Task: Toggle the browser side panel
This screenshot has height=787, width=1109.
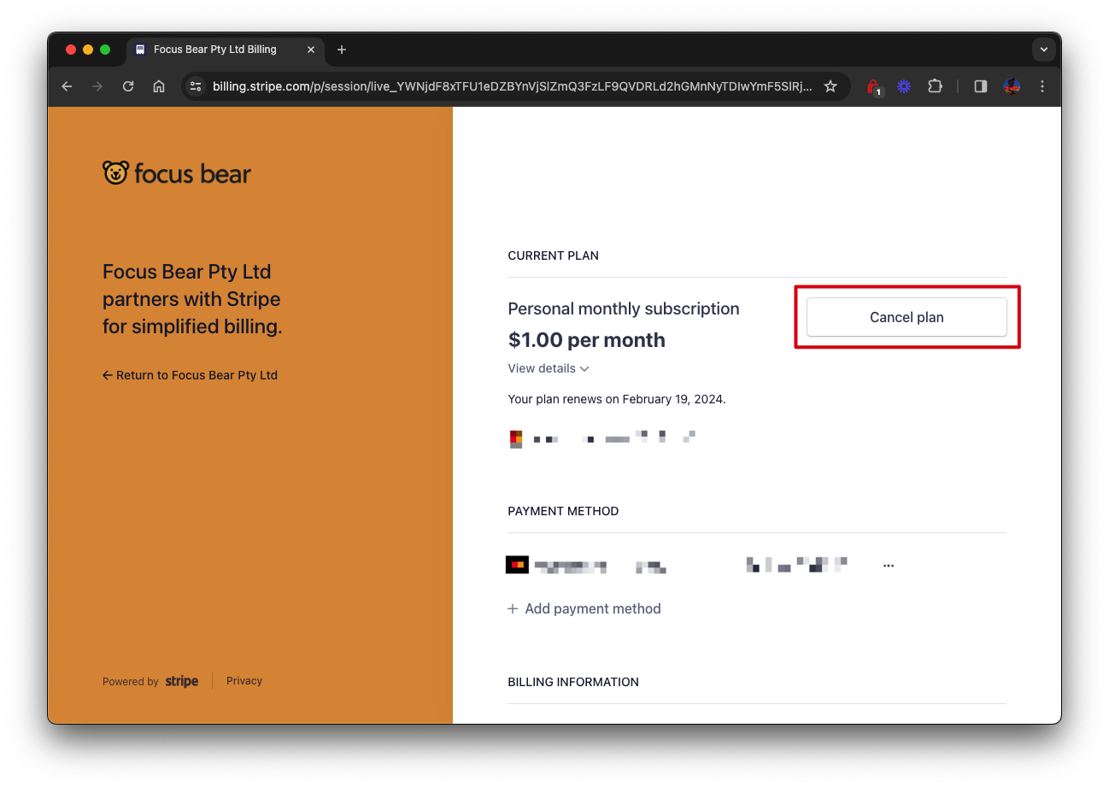Action: tap(981, 86)
